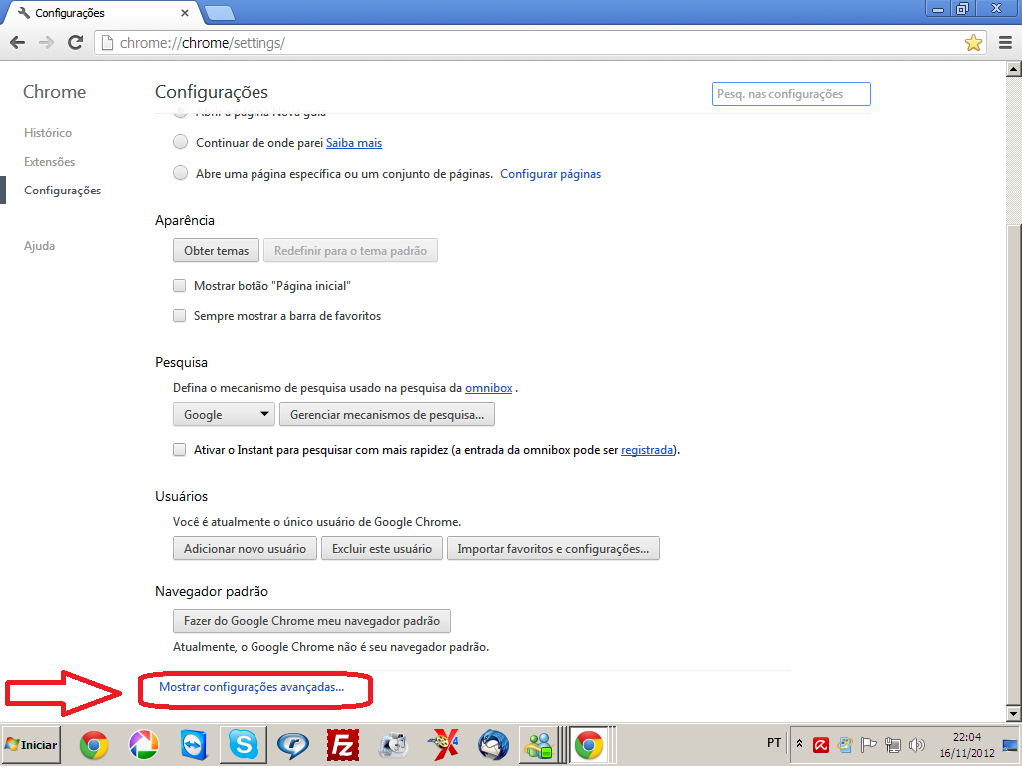Click Gerenciar mecanismos de pesquisa button
Image resolution: width=1022 pixels, height=766 pixels.
click(x=387, y=414)
